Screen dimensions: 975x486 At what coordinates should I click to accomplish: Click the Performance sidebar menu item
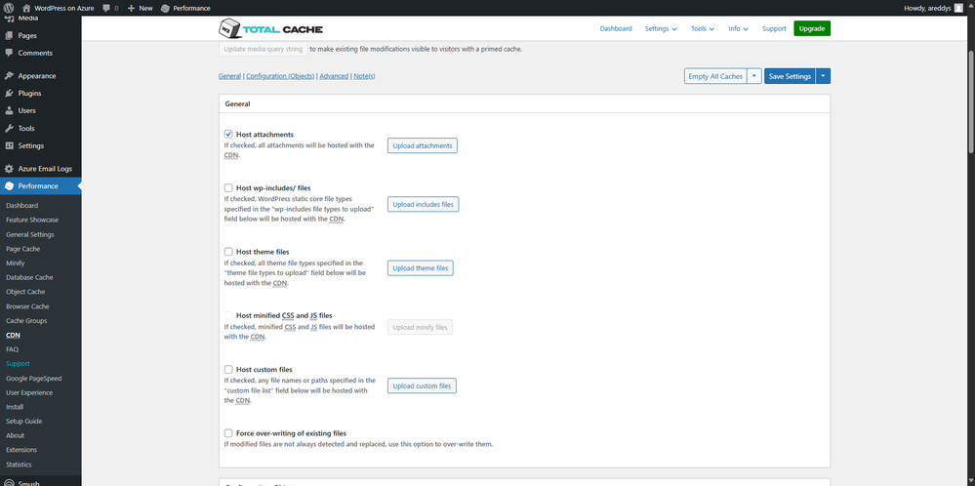coord(38,185)
